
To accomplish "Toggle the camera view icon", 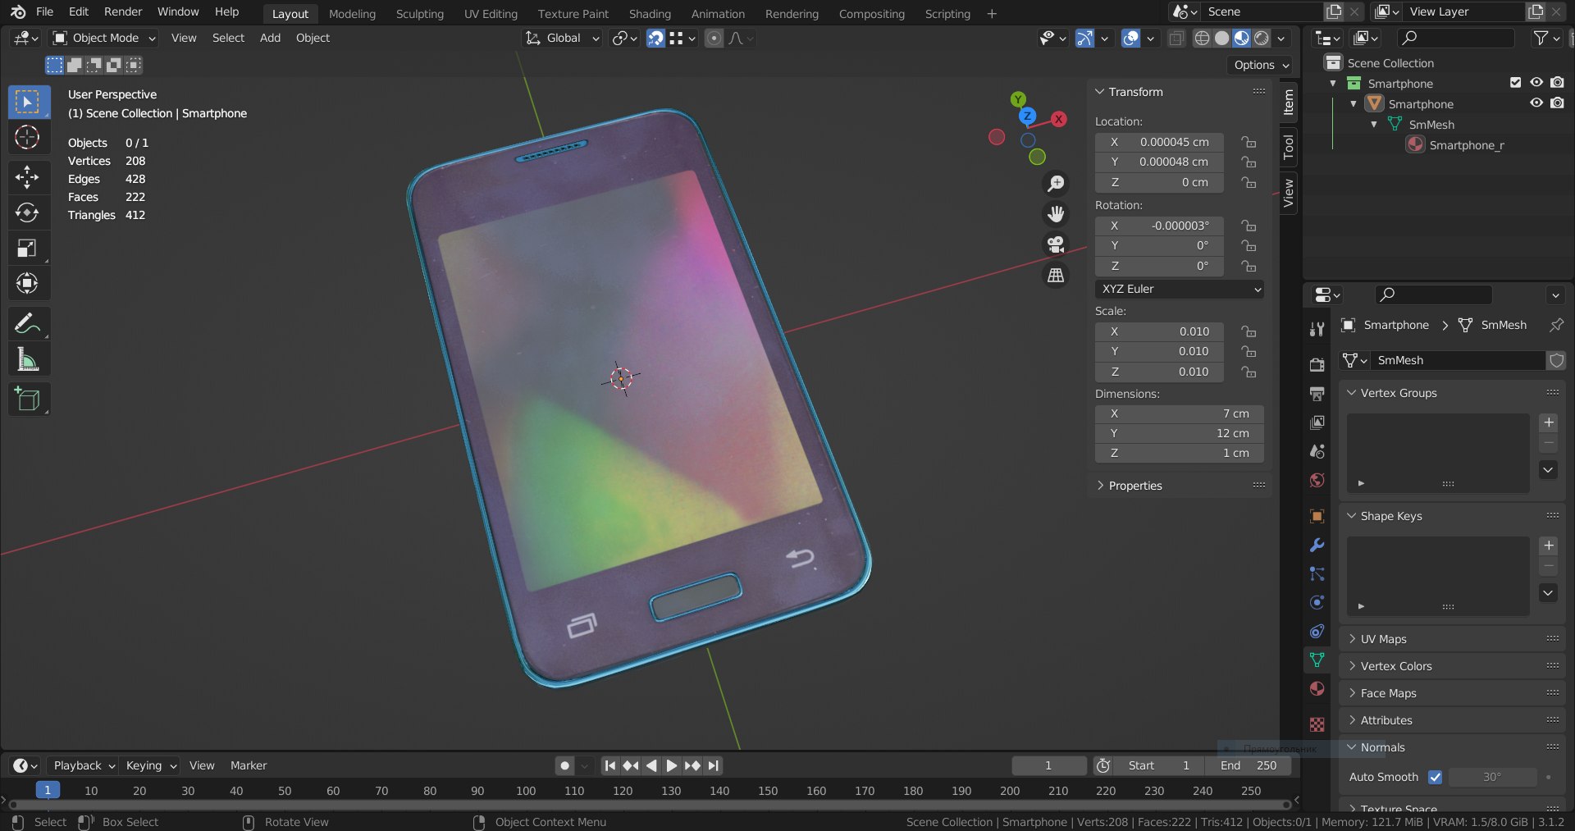I will coord(1056,244).
